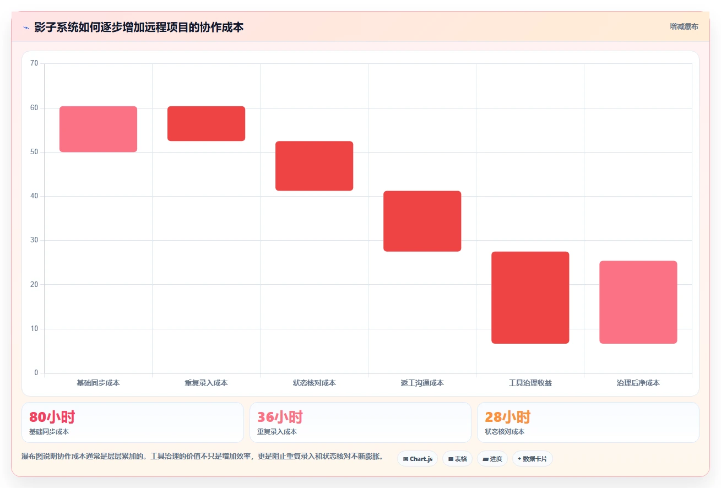This screenshot has height=488, width=721.
Task: Click the footer description starting 瀑布图说明
Action: [202, 457]
